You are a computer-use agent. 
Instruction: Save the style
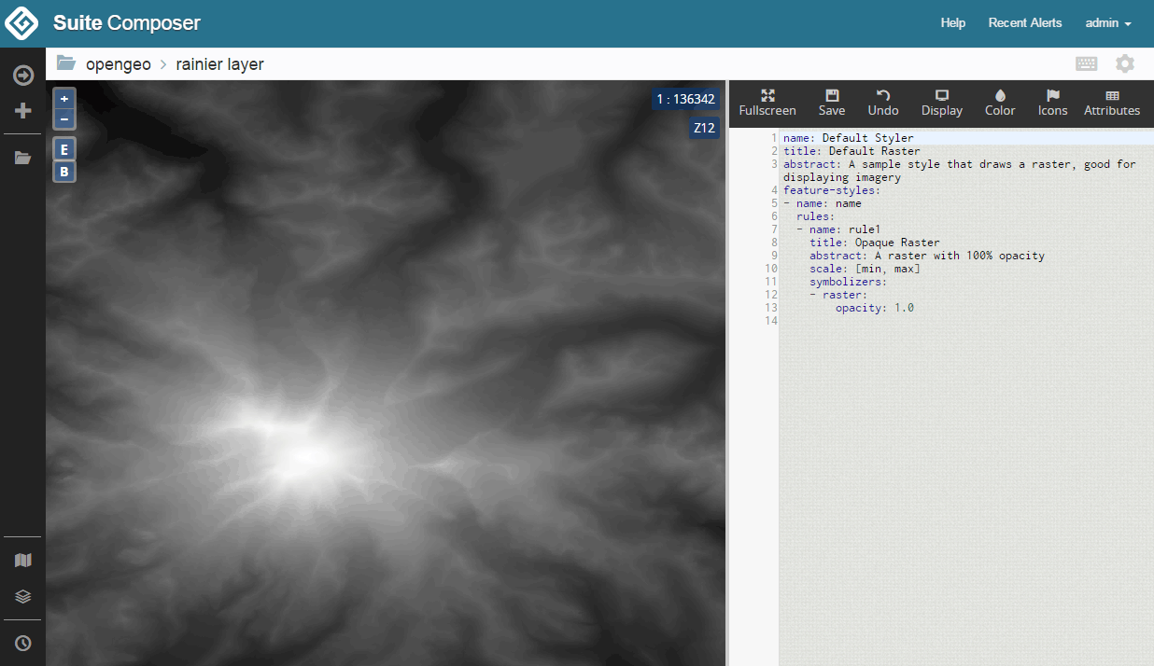tap(831, 103)
